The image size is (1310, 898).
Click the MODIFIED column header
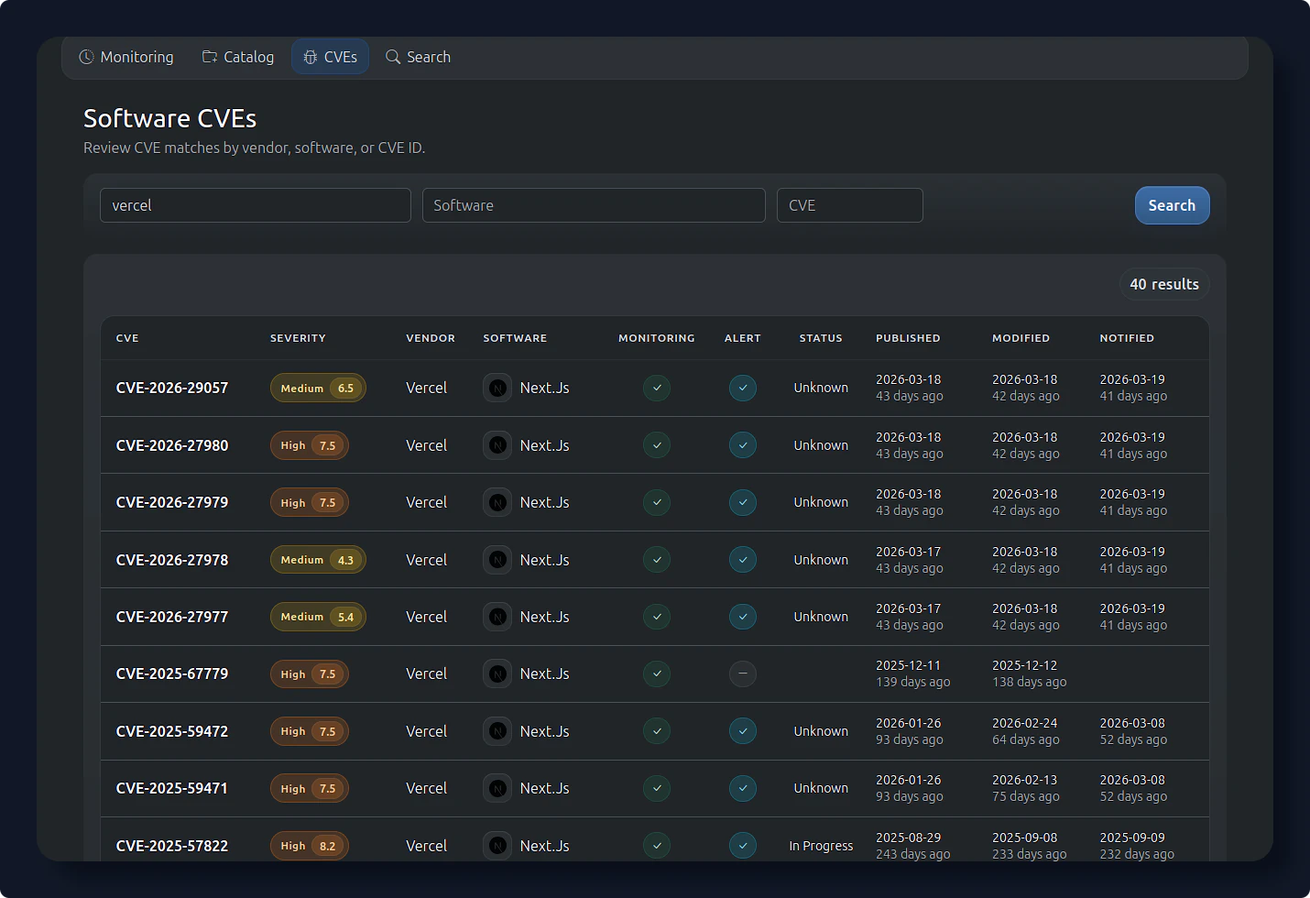tap(1021, 338)
